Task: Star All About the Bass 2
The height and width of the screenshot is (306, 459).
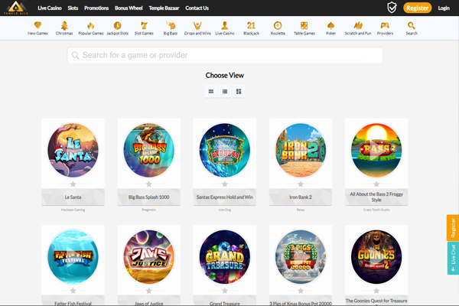Action: pyautogui.click(x=376, y=184)
